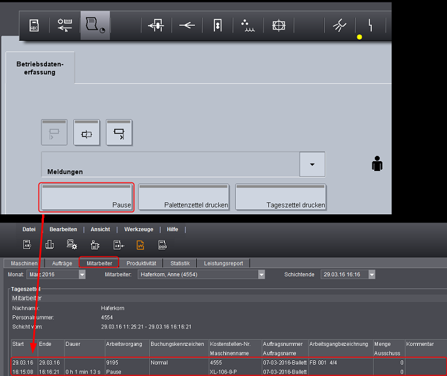
Task: Select the Betriebsdatenerfassung tab
Action: coord(40,68)
